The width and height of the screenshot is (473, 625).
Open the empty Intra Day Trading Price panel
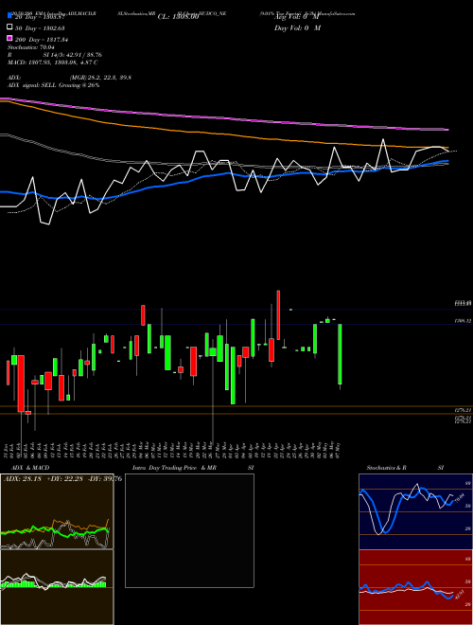click(189, 530)
